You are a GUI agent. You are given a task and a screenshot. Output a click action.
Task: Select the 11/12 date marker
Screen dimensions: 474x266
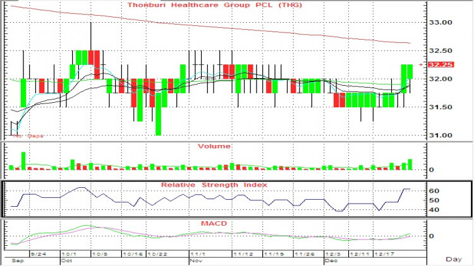[x=243, y=254]
